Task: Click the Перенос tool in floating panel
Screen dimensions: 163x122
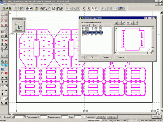Action: click(x=19, y=26)
